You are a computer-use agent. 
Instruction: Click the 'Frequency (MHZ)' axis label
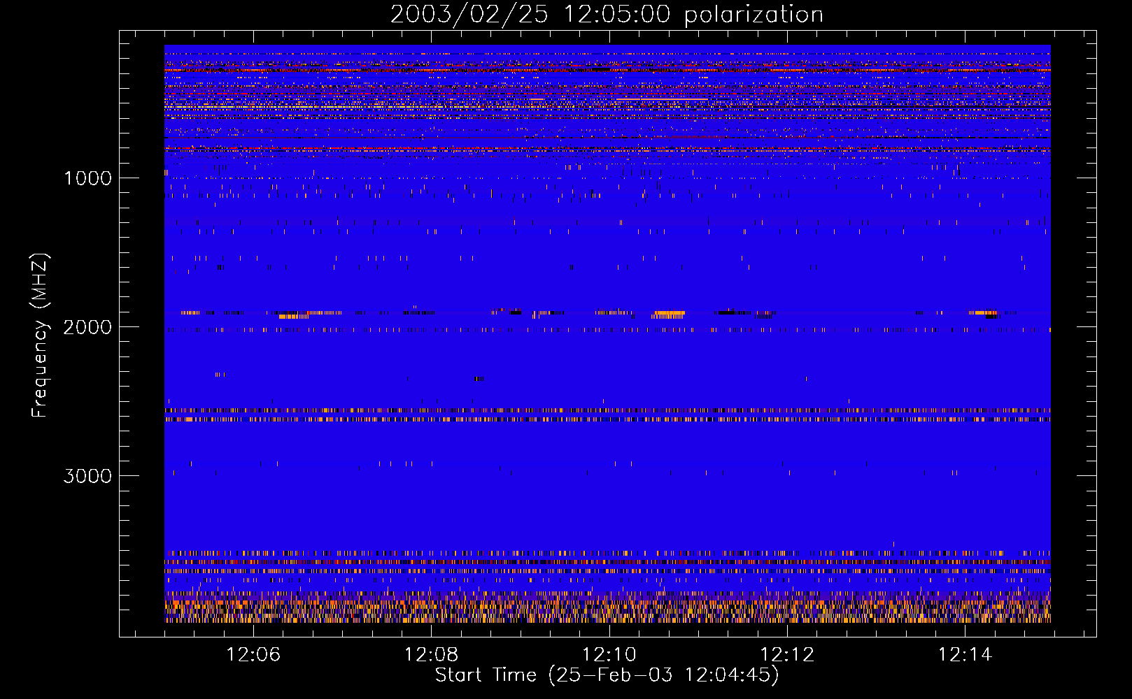pyautogui.click(x=40, y=336)
